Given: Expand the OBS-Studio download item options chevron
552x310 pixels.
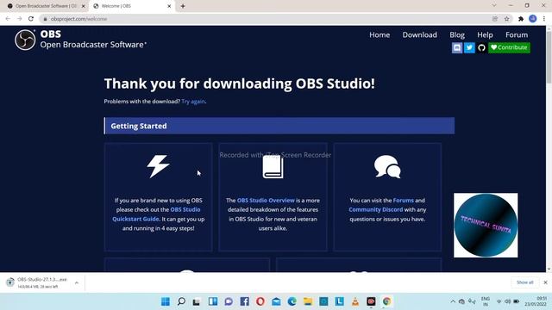Looking at the screenshot, I should (77, 282).
